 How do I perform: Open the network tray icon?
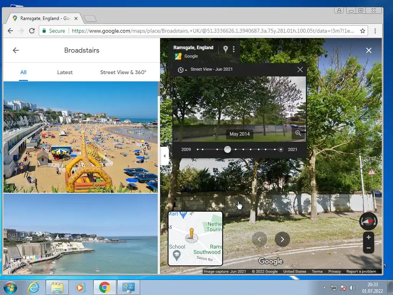[x=334, y=288]
